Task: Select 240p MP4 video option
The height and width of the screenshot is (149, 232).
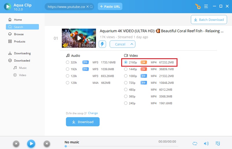Action: click(126, 103)
